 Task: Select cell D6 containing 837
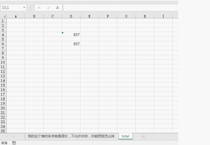pos(71,44)
